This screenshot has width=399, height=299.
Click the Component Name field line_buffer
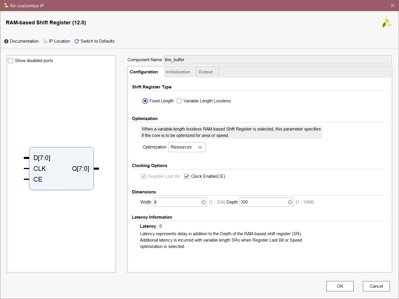278,60
